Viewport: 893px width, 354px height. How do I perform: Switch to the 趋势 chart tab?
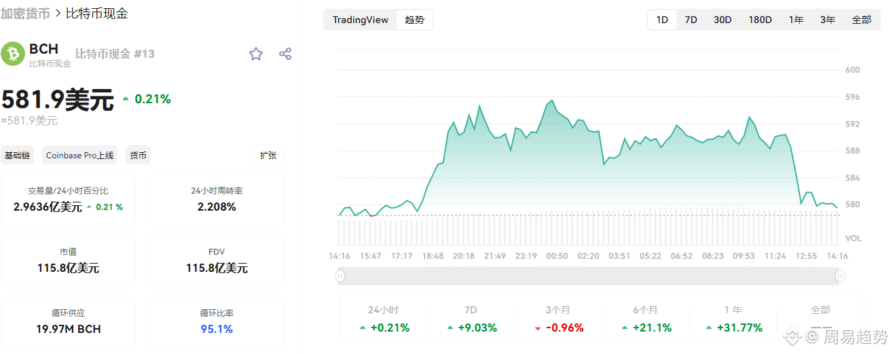tap(414, 20)
